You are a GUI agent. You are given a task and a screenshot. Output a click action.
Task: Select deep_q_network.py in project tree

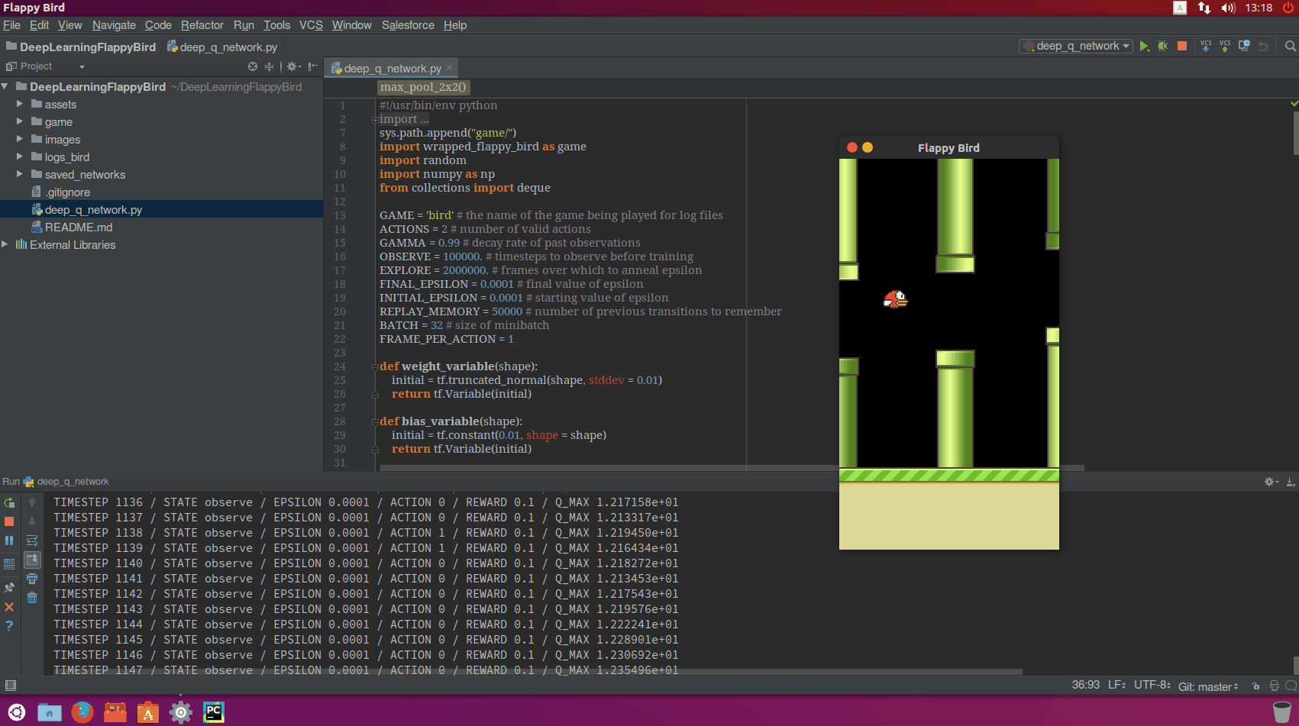tap(93, 209)
